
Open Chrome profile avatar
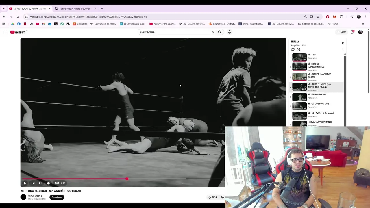tap(359, 17)
